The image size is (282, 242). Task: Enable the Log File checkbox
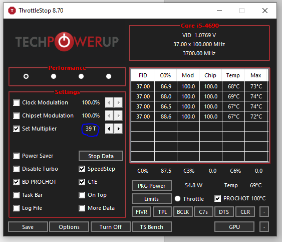point(17,208)
